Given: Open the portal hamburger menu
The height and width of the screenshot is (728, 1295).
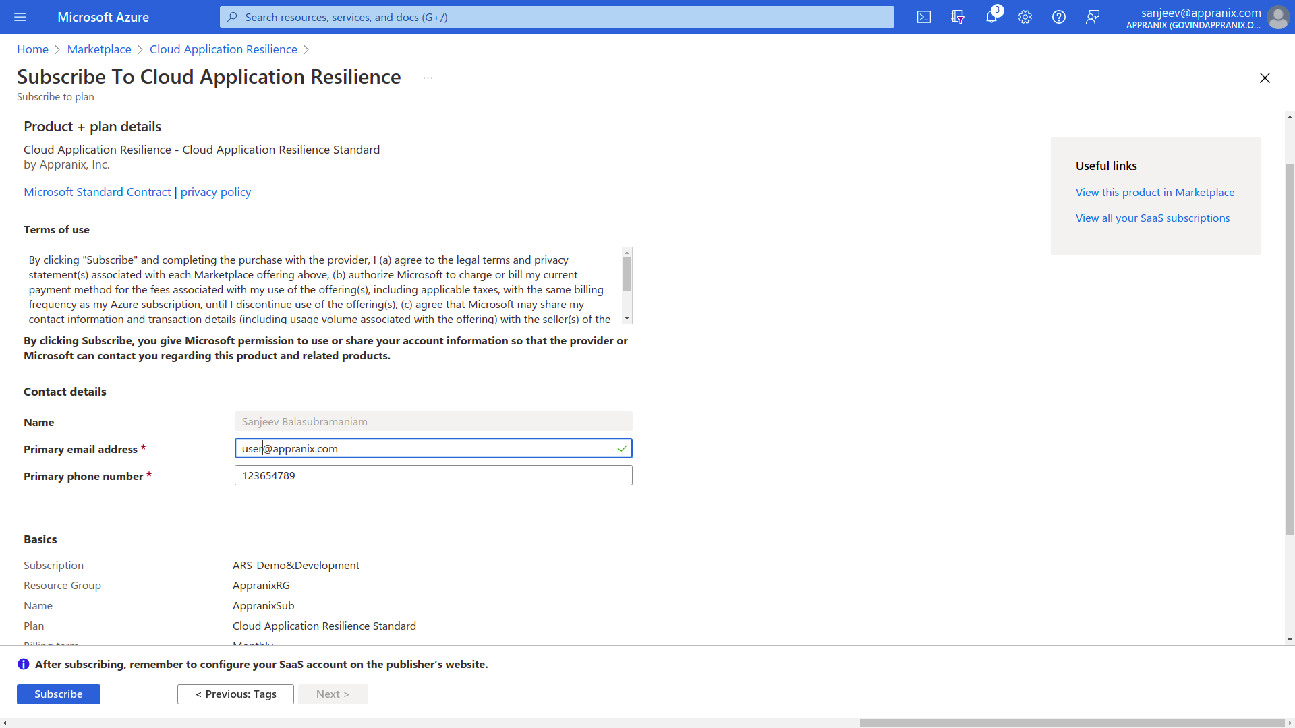Looking at the screenshot, I should coord(20,17).
